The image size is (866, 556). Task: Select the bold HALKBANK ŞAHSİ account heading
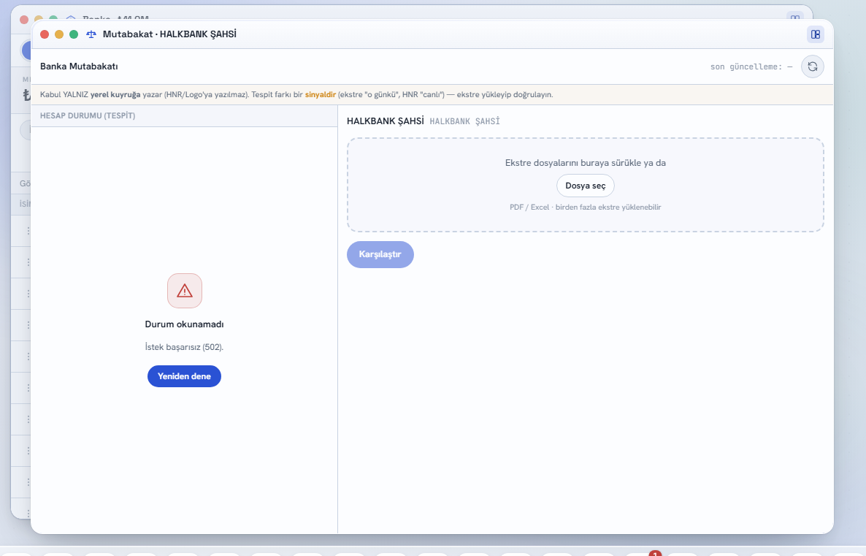click(x=386, y=121)
